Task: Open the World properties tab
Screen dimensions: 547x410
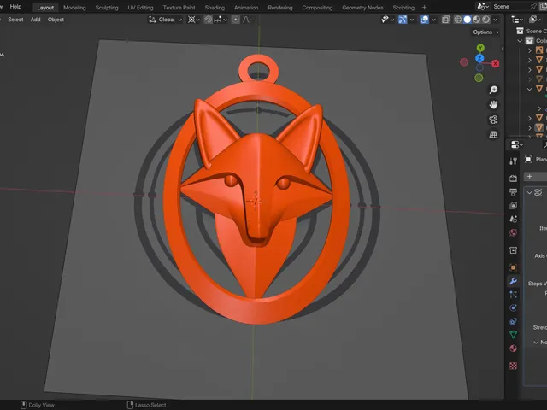Action: [x=513, y=232]
